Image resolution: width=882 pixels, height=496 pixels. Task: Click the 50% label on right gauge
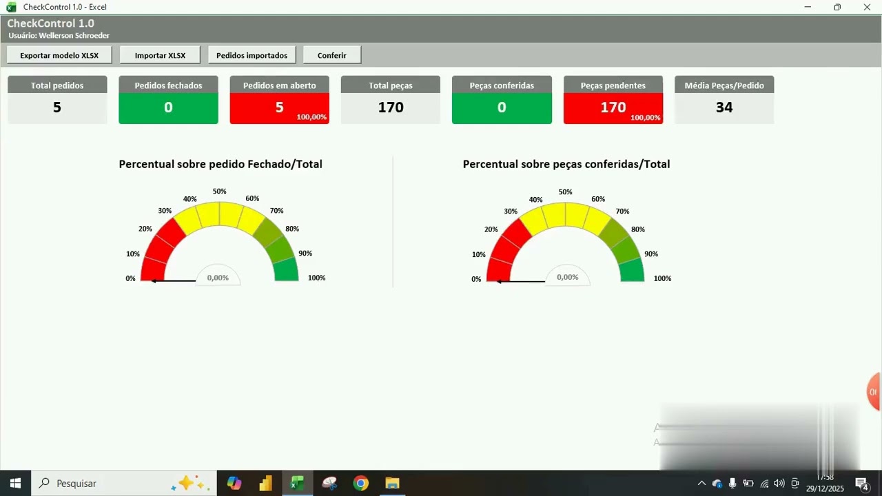(x=565, y=192)
